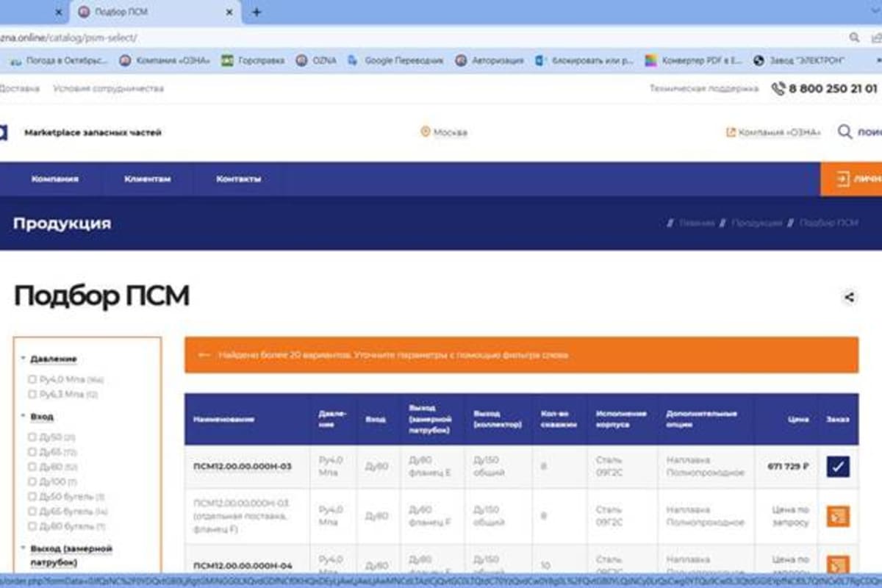Open Google Переводчик bookmark

coord(396,61)
